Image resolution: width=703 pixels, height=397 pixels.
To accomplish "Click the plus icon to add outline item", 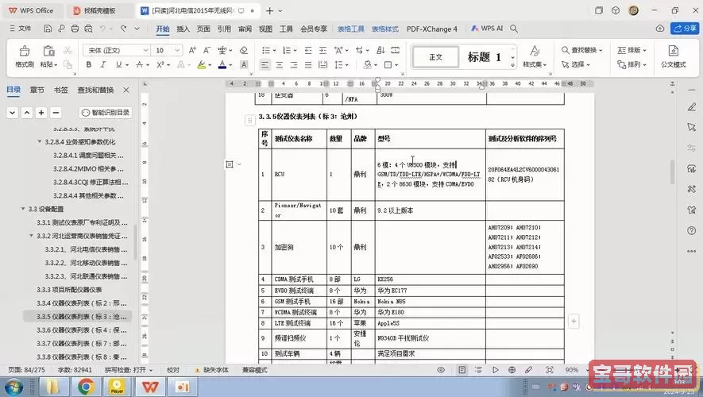I will [x=41, y=113].
